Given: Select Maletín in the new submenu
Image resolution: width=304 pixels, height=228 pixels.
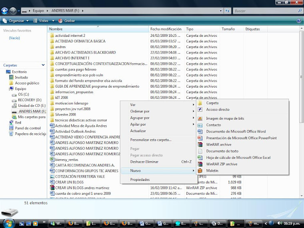Looking at the screenshot, I should (x=242, y=171).
